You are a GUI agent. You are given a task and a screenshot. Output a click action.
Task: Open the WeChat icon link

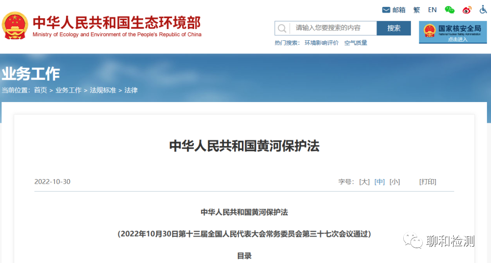pos(449,10)
